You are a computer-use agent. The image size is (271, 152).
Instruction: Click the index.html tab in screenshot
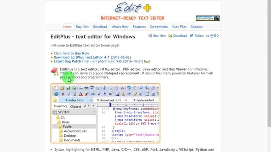click(x=76, y=100)
